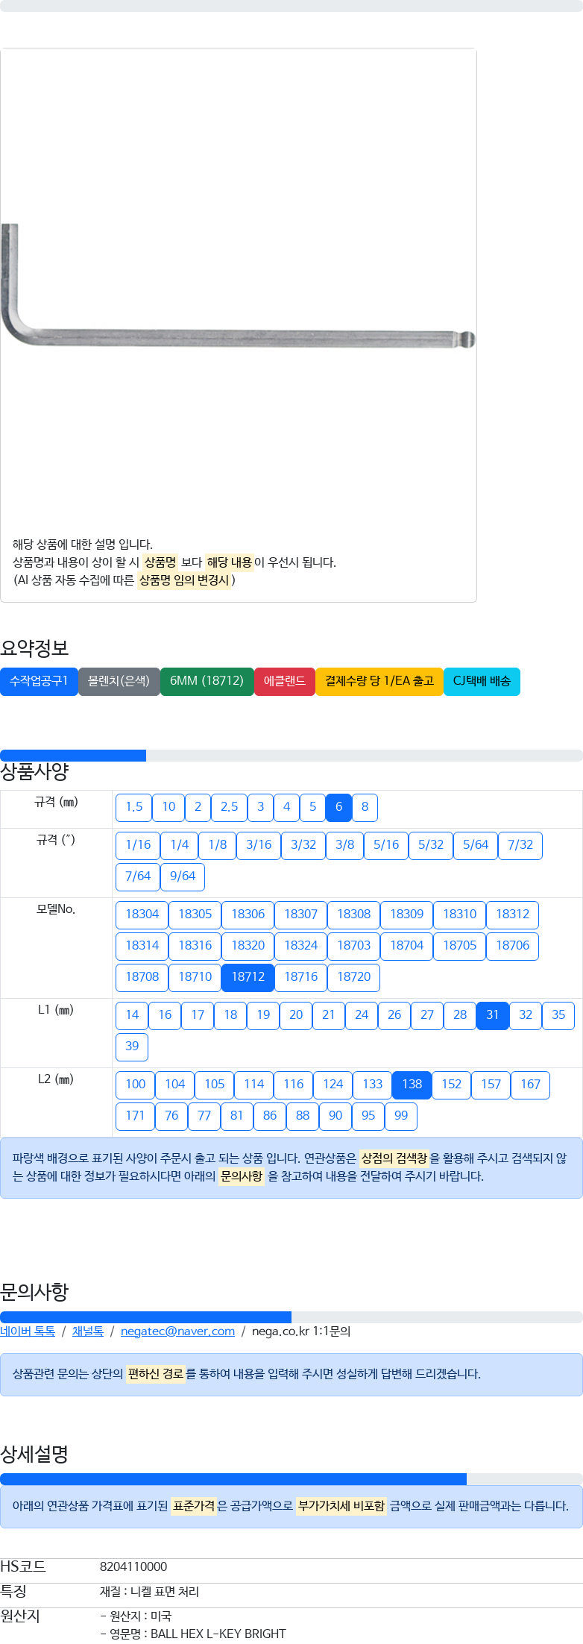
Task: Click the 상품사양 progress bar
Action: [x=291, y=756]
